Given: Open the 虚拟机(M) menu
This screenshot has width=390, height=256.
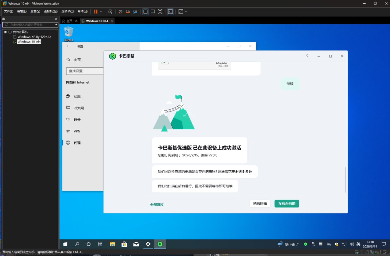Looking at the screenshot, I should (x=51, y=12).
